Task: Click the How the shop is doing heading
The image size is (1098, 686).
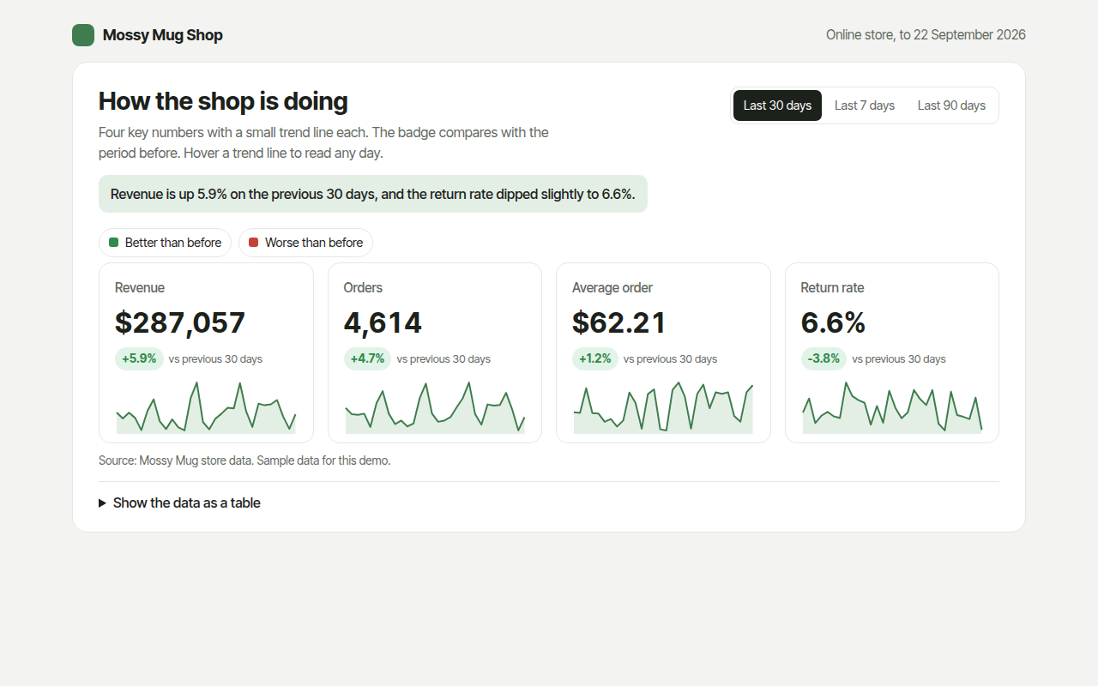Action: tap(223, 101)
